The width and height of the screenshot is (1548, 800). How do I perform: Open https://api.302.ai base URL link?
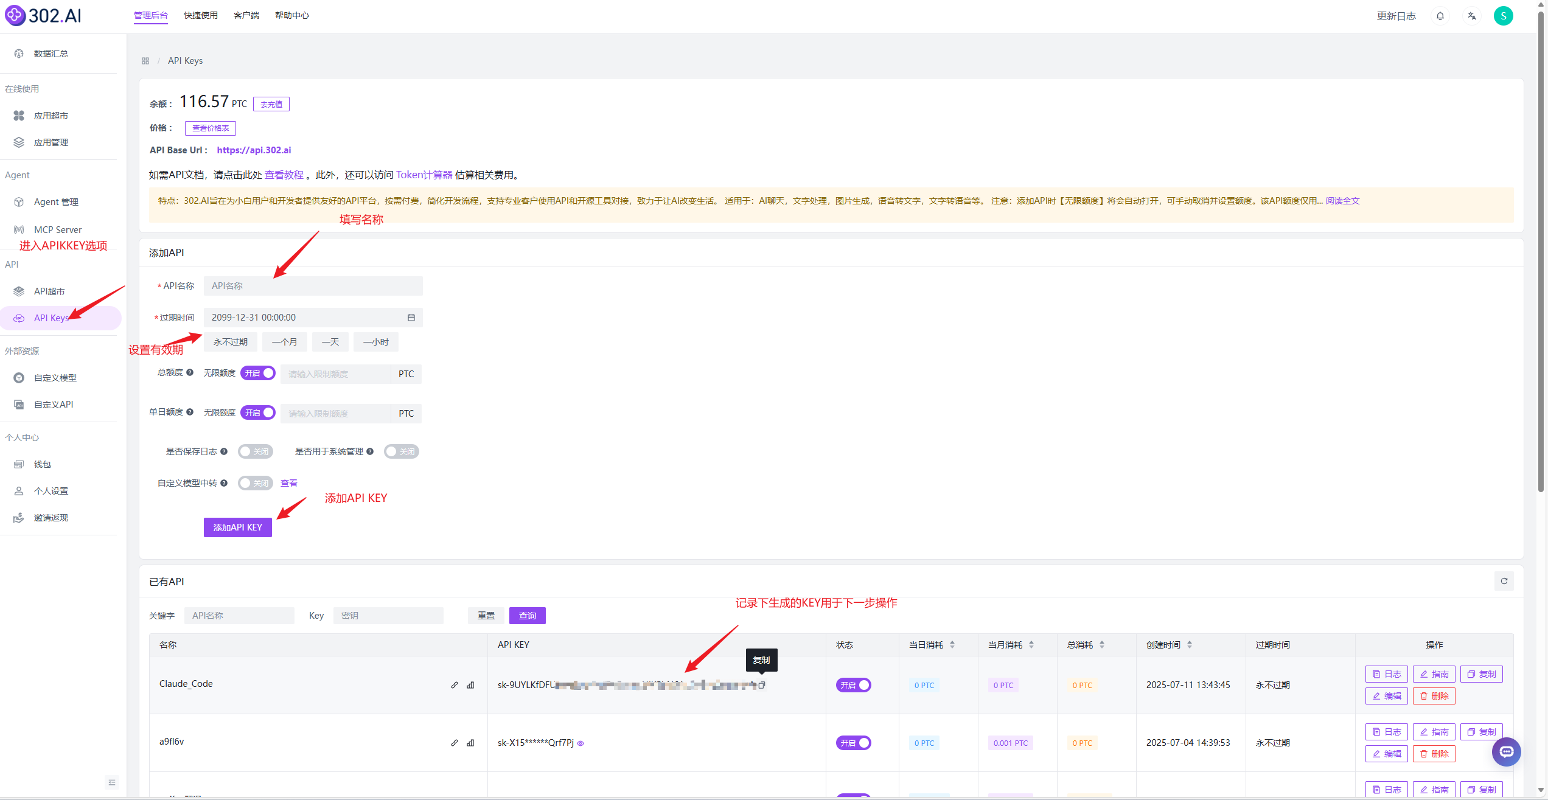(x=254, y=150)
